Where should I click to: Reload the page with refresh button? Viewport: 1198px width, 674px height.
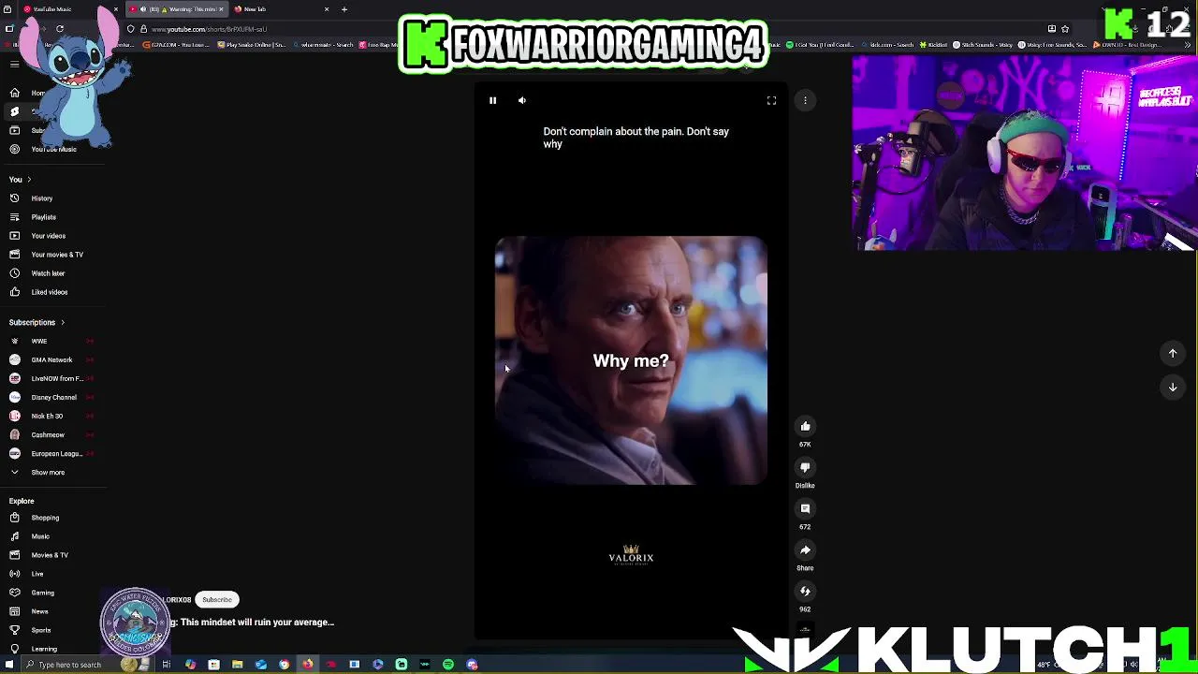(60, 29)
